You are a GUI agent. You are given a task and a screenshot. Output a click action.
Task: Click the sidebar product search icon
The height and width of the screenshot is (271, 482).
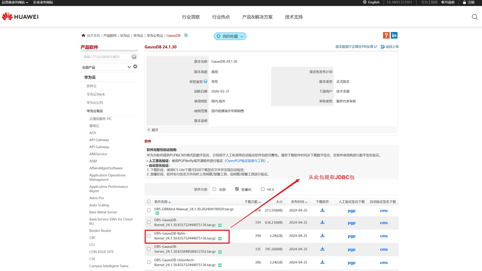pyautogui.click(x=134, y=57)
